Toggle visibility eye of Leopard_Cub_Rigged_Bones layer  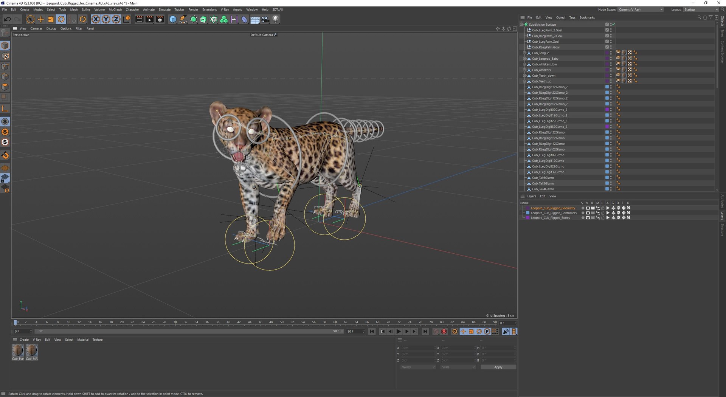[588, 218]
